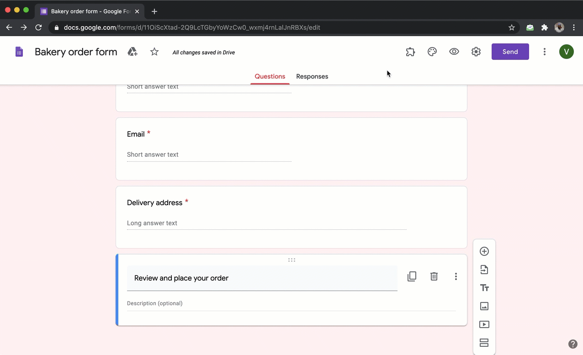Open the add-ons puzzle icon
The width and height of the screenshot is (583, 355).
pyautogui.click(x=410, y=52)
